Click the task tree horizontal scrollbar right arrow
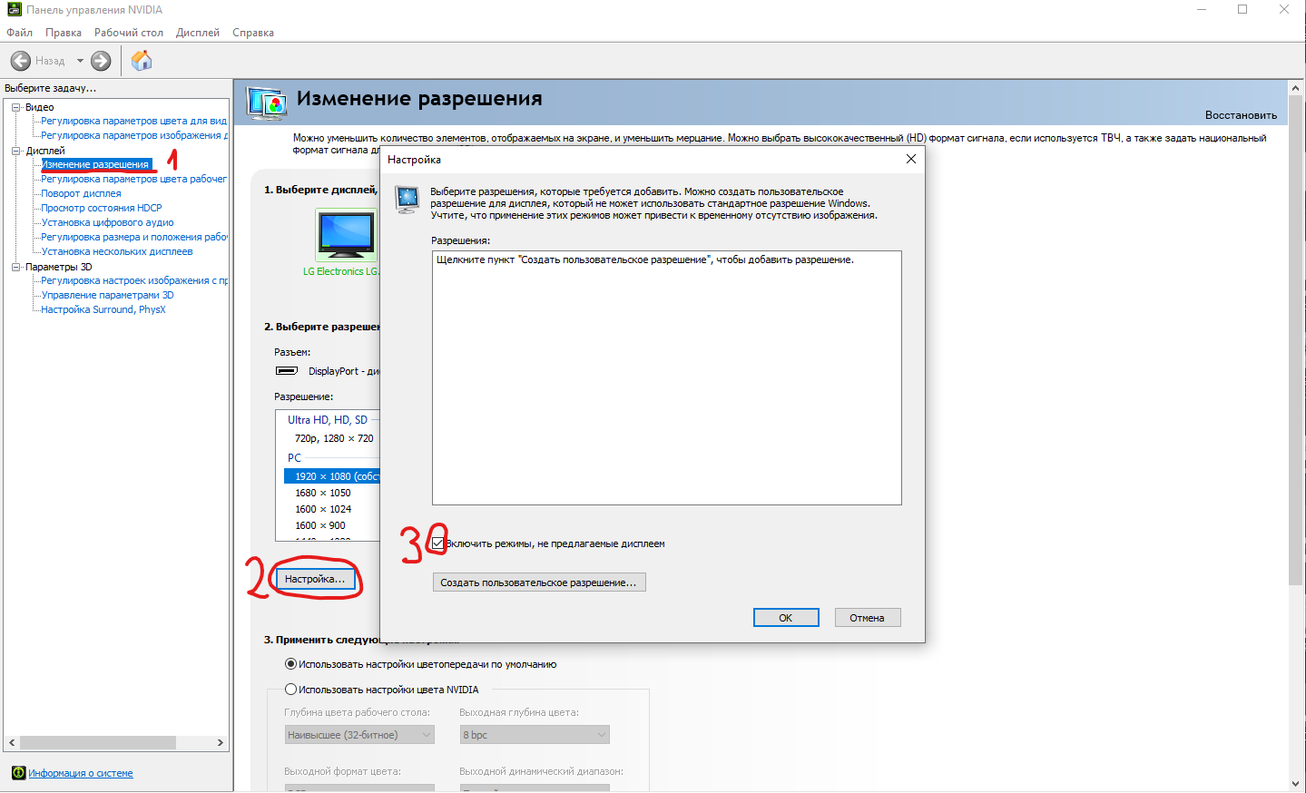 [x=221, y=742]
